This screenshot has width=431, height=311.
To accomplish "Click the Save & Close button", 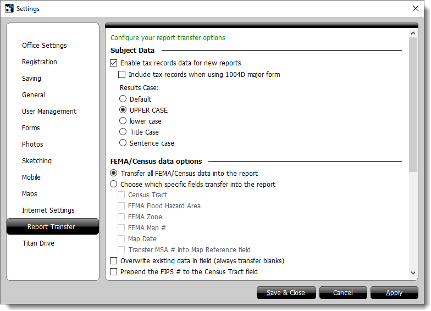I will click(286, 293).
